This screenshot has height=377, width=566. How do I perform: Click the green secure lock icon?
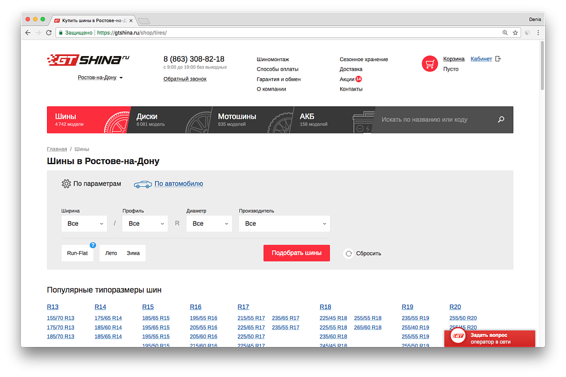[61, 32]
